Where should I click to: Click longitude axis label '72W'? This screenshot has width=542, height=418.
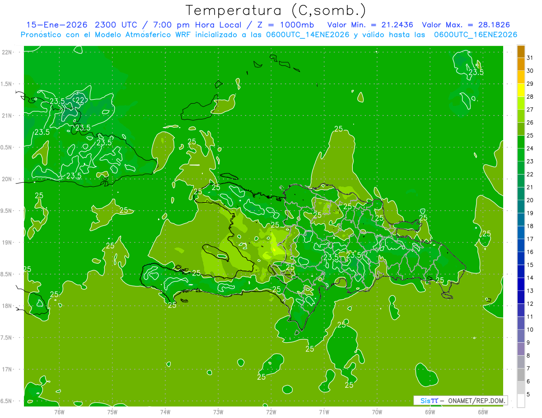tap(271, 412)
